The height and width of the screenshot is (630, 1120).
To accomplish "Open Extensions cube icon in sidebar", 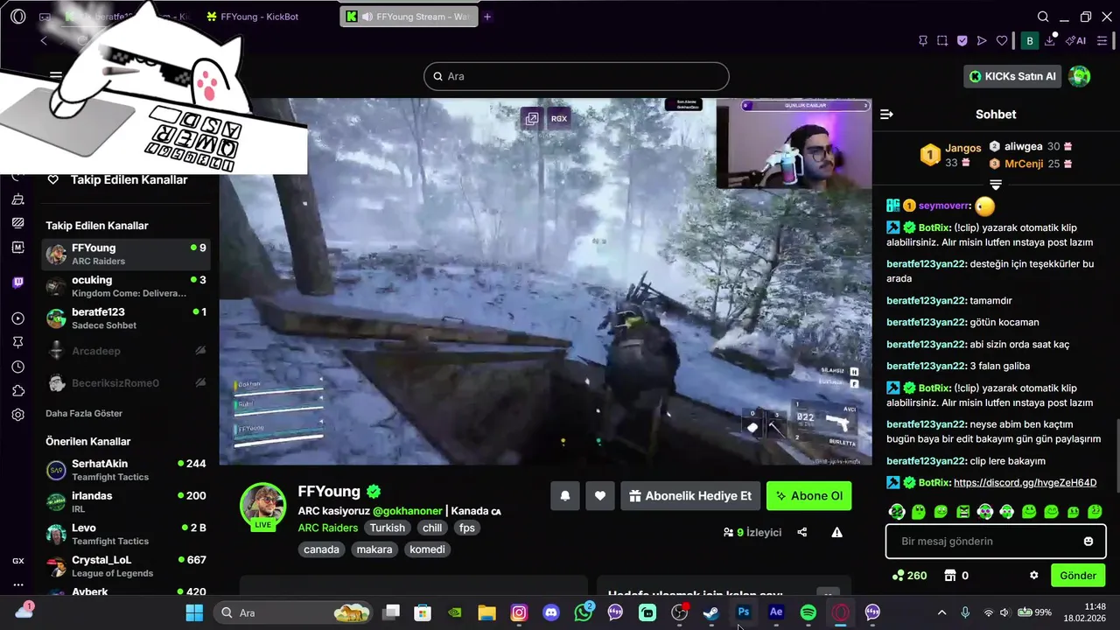I will point(18,390).
